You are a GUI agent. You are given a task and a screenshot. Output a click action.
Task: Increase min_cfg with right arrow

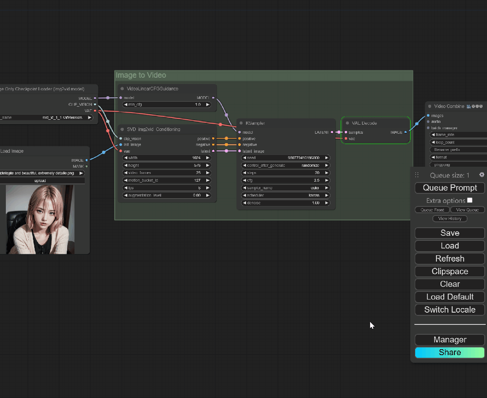tap(208, 104)
